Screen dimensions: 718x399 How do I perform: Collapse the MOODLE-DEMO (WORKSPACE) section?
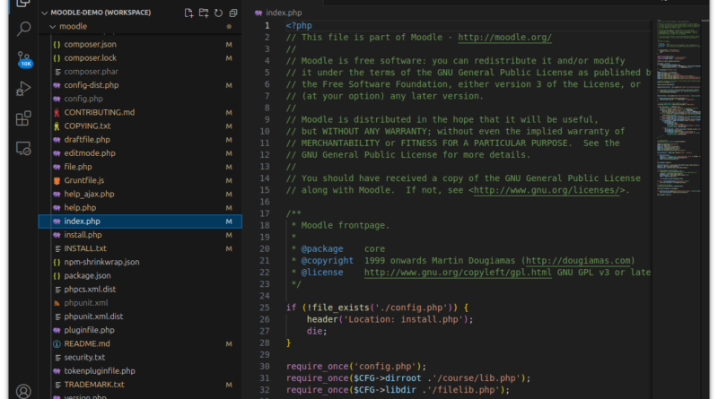(44, 13)
